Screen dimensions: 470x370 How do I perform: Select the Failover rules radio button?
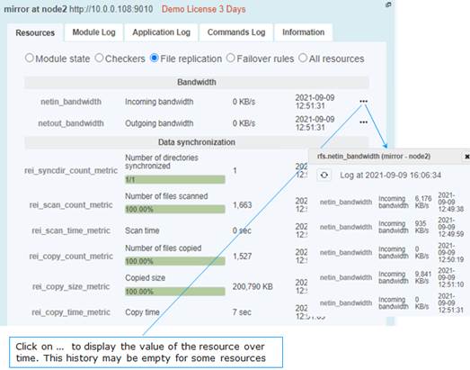pos(230,58)
